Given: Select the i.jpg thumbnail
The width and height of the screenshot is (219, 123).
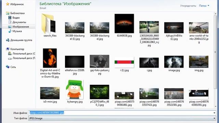Looking at the screenshot, I should tap(149, 63).
